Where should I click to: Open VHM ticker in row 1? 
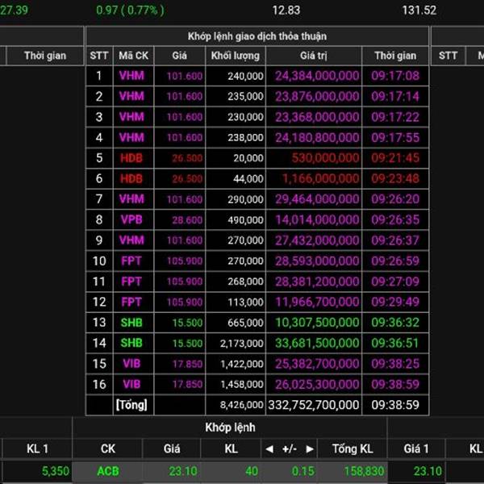tap(131, 76)
